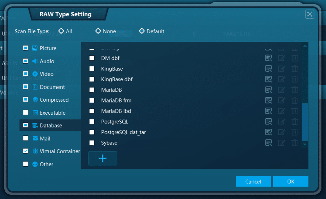The image size is (326, 199).
Task: Enable the Executable category checkbox
Action: point(26,112)
